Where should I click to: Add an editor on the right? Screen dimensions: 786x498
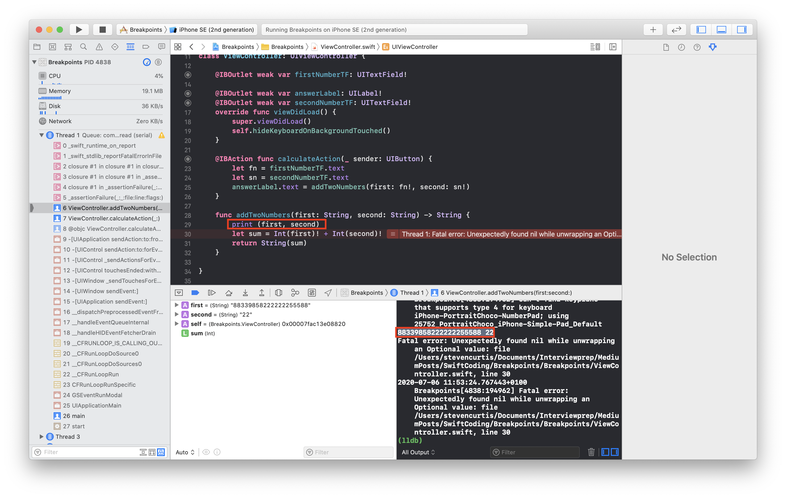613,47
